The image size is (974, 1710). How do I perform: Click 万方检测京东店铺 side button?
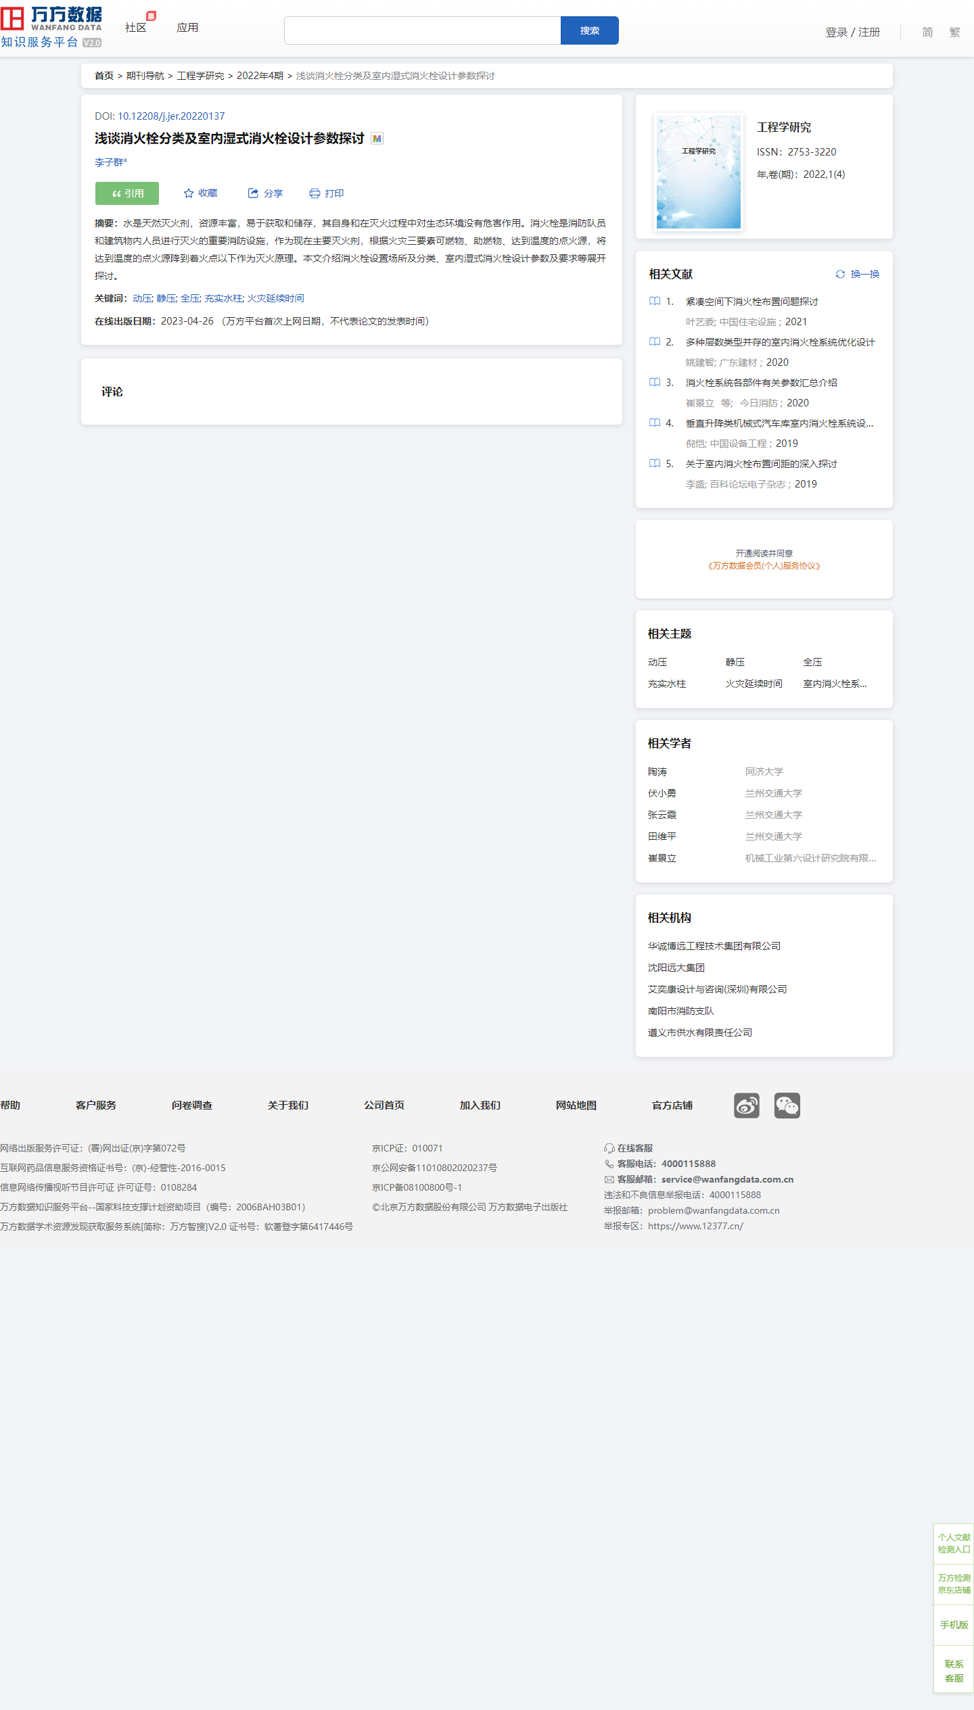tap(954, 1584)
